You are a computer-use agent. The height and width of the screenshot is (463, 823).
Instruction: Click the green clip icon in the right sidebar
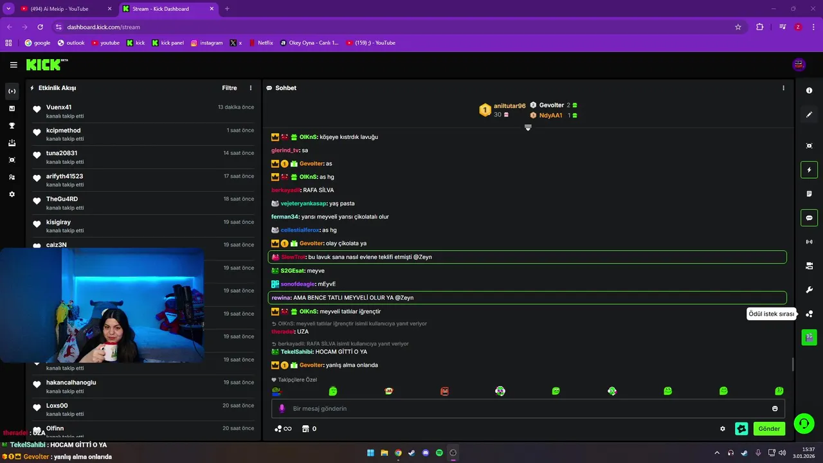[x=809, y=337]
